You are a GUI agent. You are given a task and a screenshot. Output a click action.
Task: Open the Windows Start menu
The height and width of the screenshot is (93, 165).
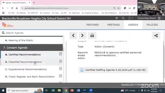pos(3,90)
